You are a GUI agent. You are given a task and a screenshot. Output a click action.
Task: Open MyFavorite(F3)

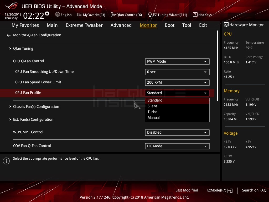(91, 15)
